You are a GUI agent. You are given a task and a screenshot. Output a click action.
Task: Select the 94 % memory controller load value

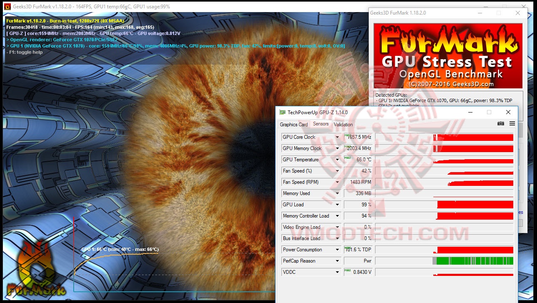(x=358, y=216)
